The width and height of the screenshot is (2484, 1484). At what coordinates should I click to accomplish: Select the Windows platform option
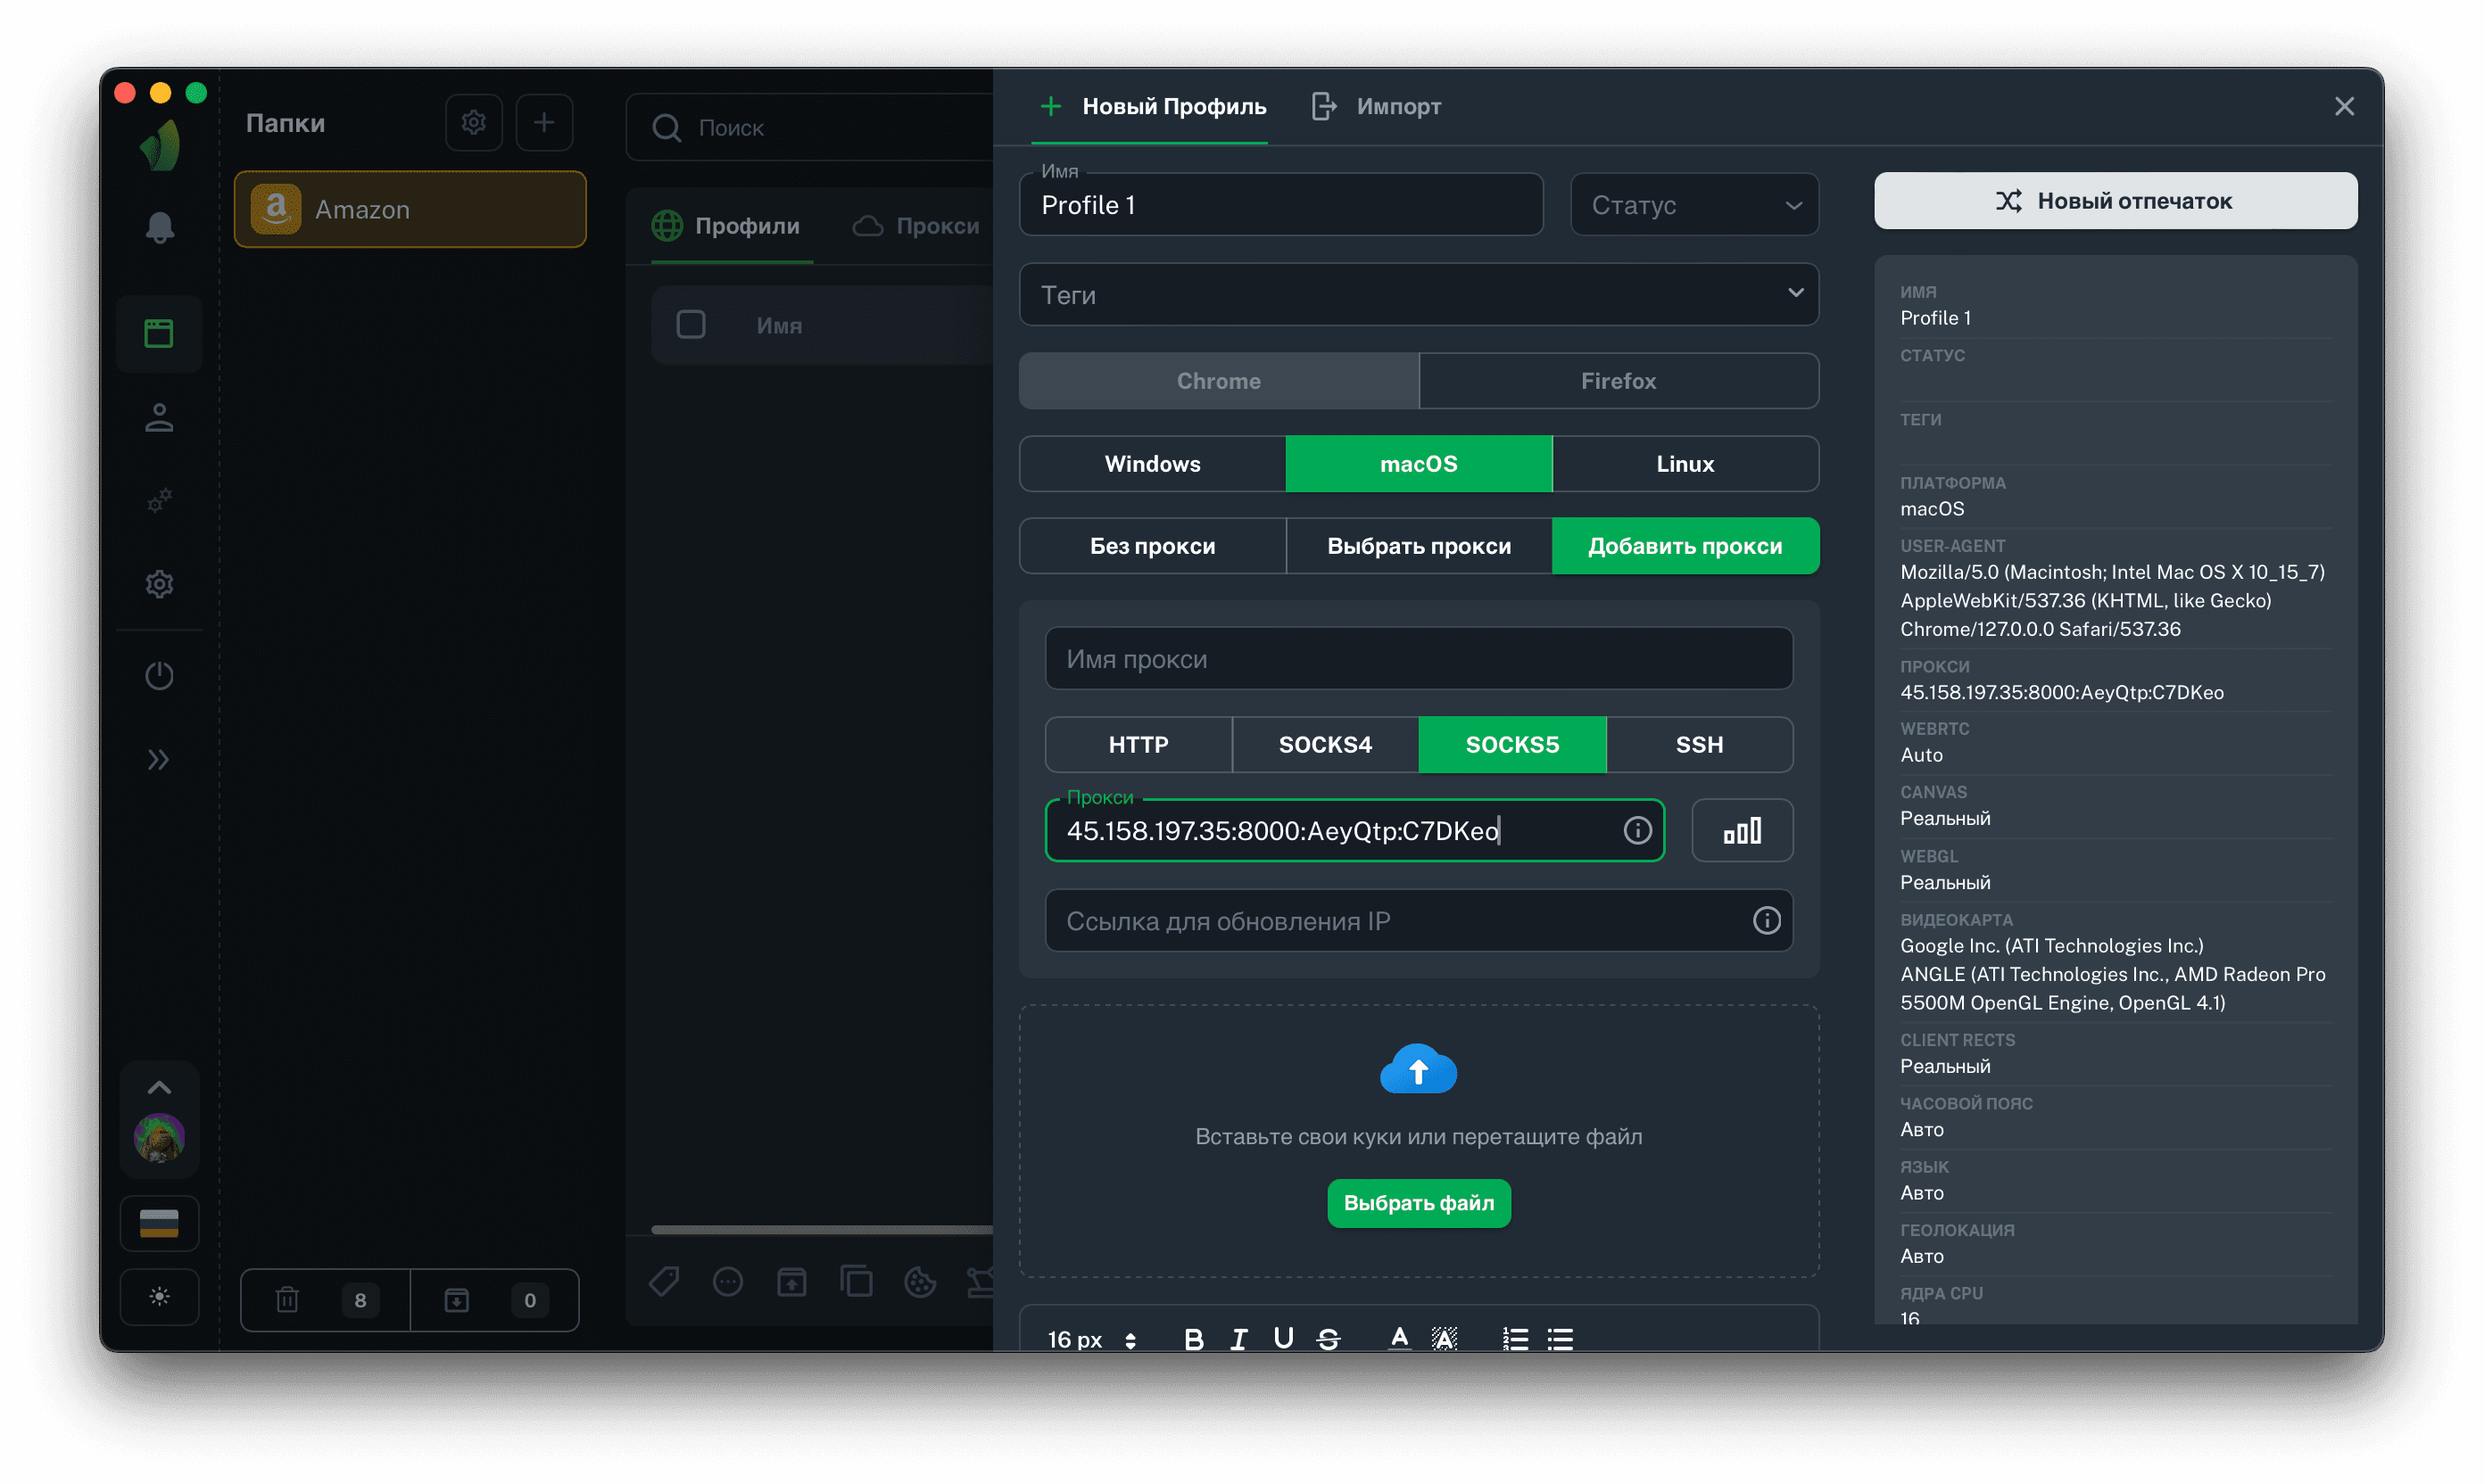pos(1152,464)
